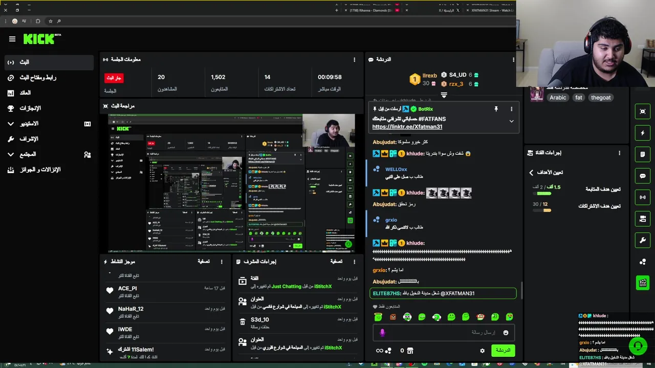Click تصفية filter in moderator actions
This screenshot has height=368, width=655.
pos(336,262)
